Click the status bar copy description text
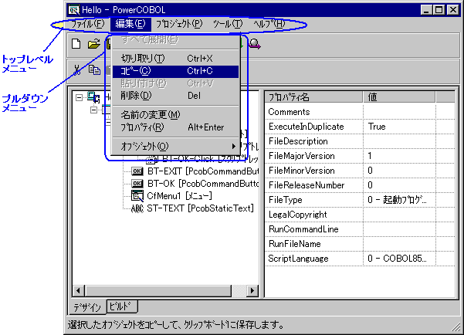 [x=176, y=325]
